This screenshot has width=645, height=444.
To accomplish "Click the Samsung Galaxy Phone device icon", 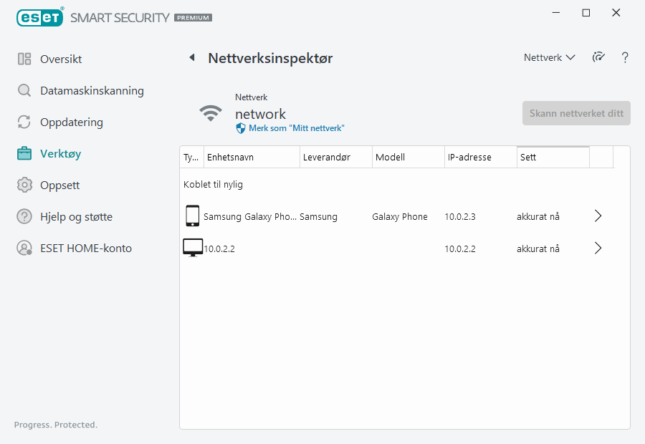I will [192, 216].
